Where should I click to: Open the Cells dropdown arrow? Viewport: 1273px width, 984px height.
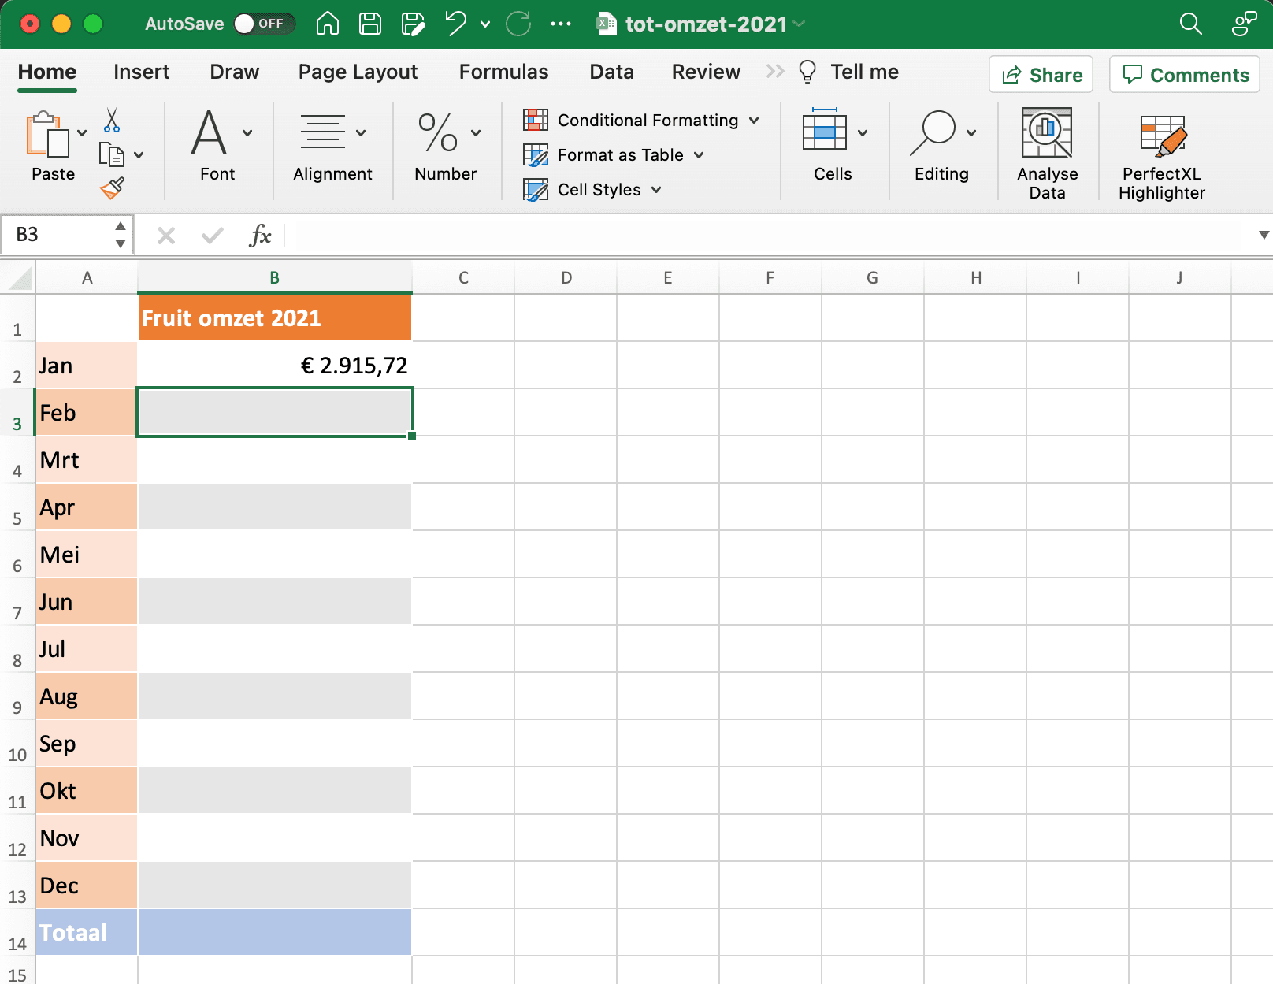(863, 132)
